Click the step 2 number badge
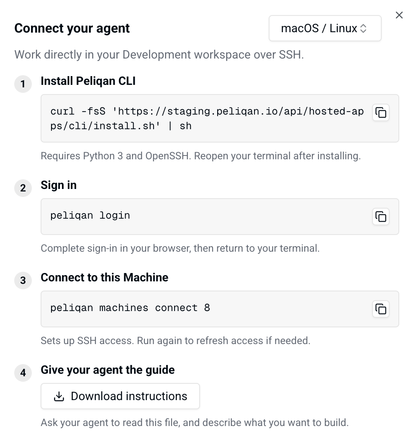 (23, 188)
